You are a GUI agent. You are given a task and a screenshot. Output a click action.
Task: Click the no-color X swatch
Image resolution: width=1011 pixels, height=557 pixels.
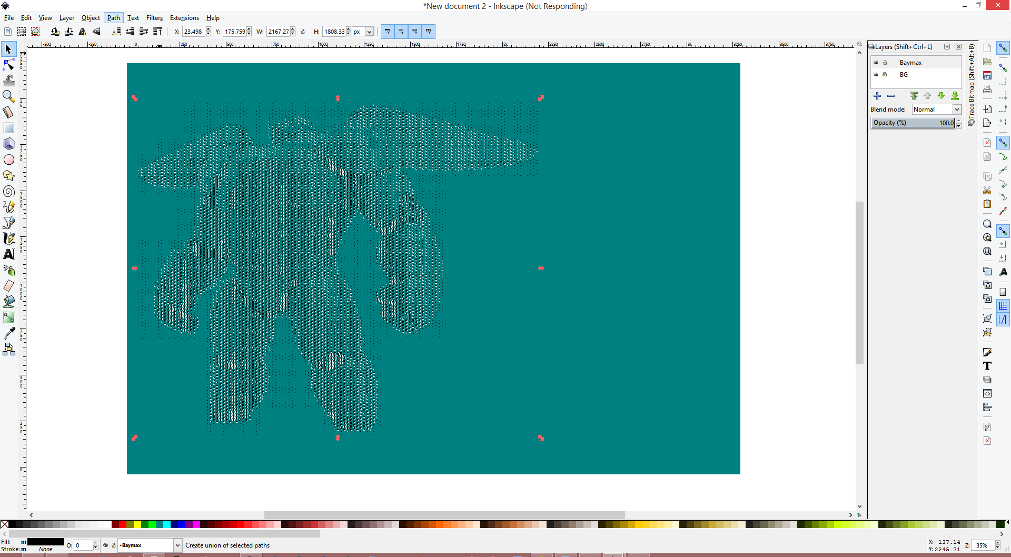point(4,524)
